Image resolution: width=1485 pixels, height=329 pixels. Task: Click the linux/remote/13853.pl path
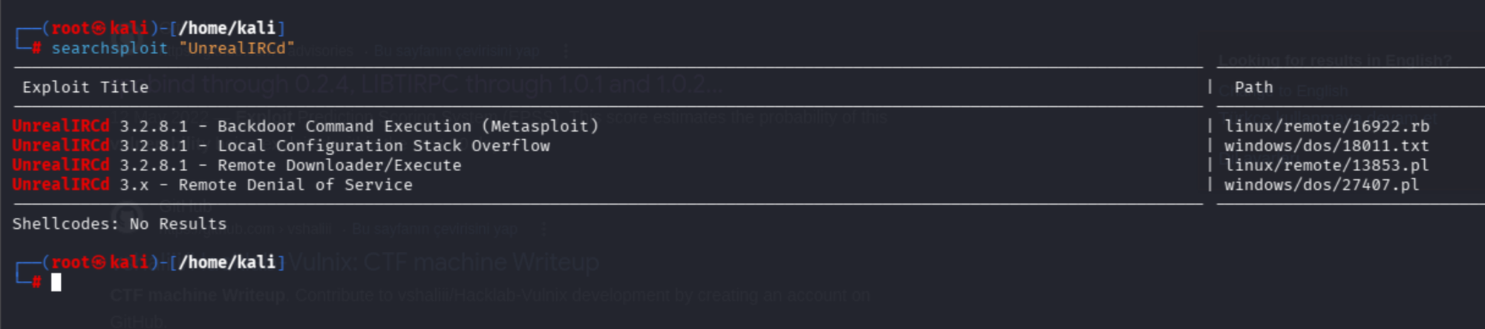tap(1326, 165)
